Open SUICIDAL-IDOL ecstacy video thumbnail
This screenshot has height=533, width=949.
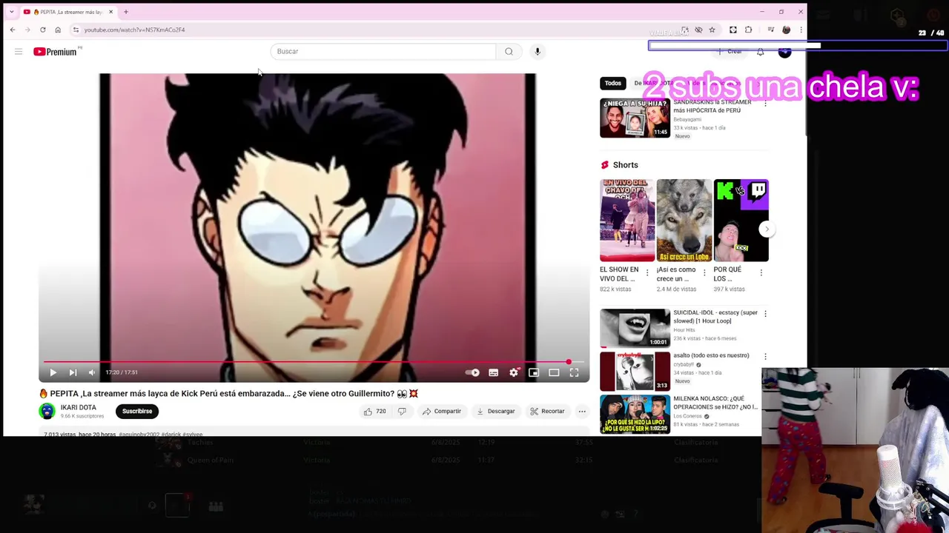point(635,328)
